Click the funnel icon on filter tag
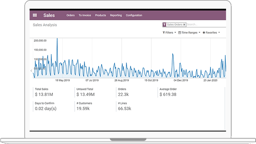 point(164,25)
